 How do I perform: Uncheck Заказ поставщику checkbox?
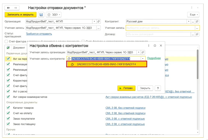coord(8,124)
